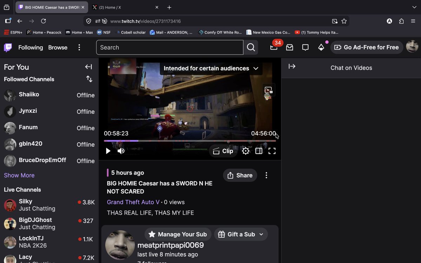Open the Bits diamond icon
Image resolution: width=421 pixels, height=263 pixels.
(x=321, y=47)
